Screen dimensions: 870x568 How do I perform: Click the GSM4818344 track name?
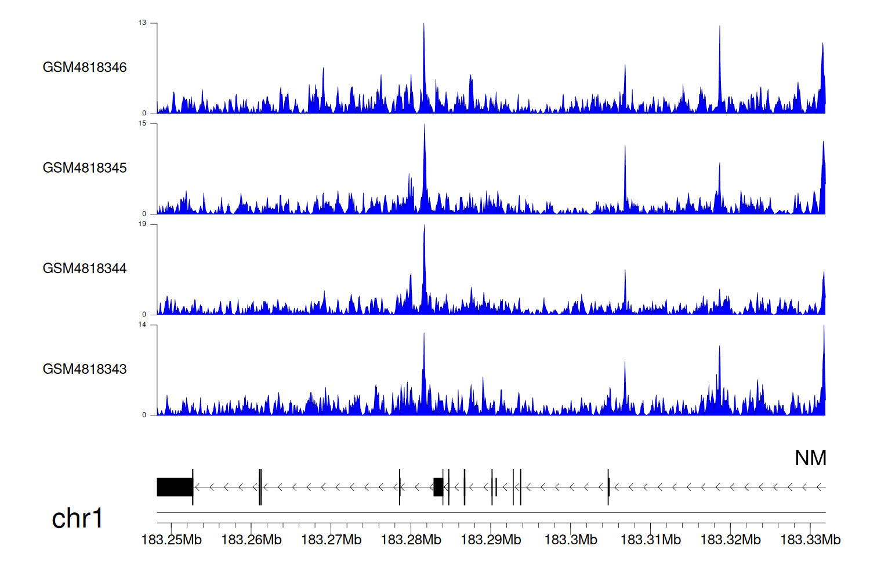pos(85,268)
